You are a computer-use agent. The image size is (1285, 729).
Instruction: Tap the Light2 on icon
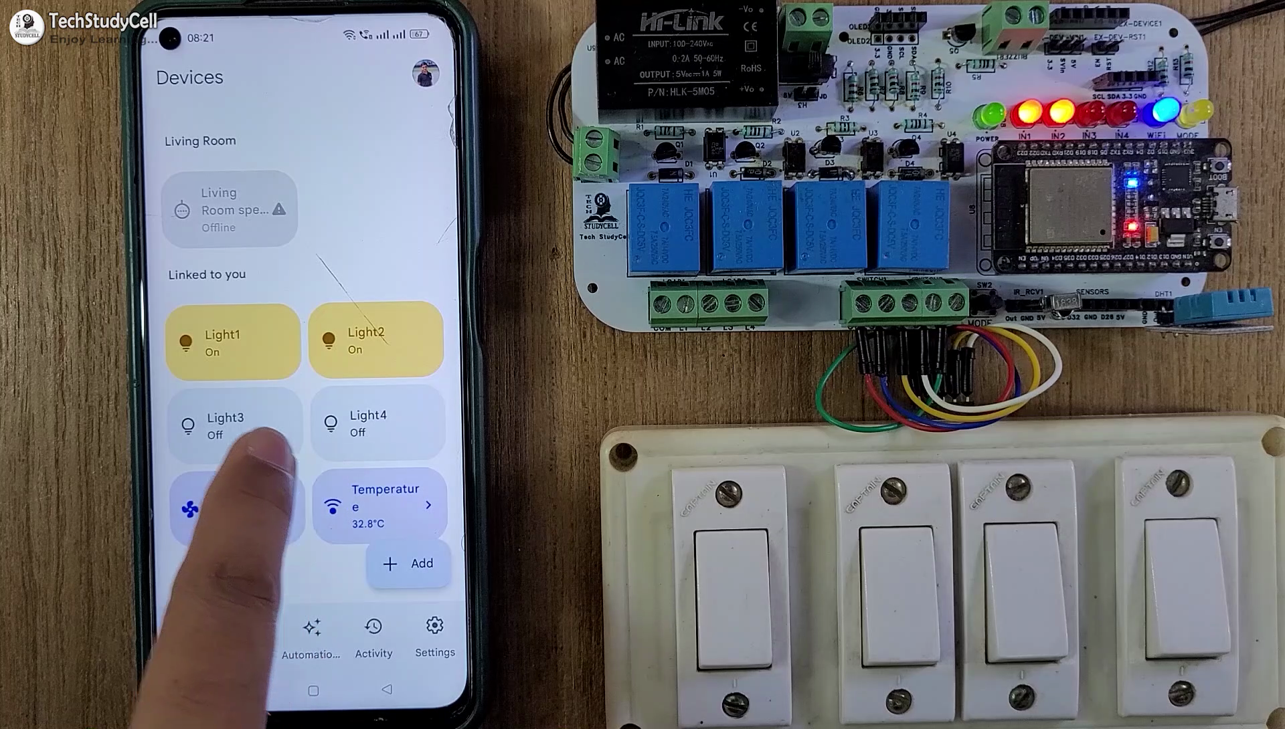(x=331, y=340)
